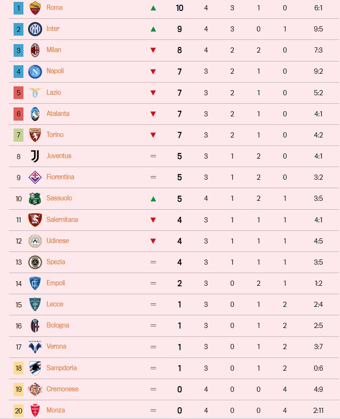Click the Monza club crest
Image resolution: width=340 pixels, height=419 pixels.
pyautogui.click(x=35, y=410)
